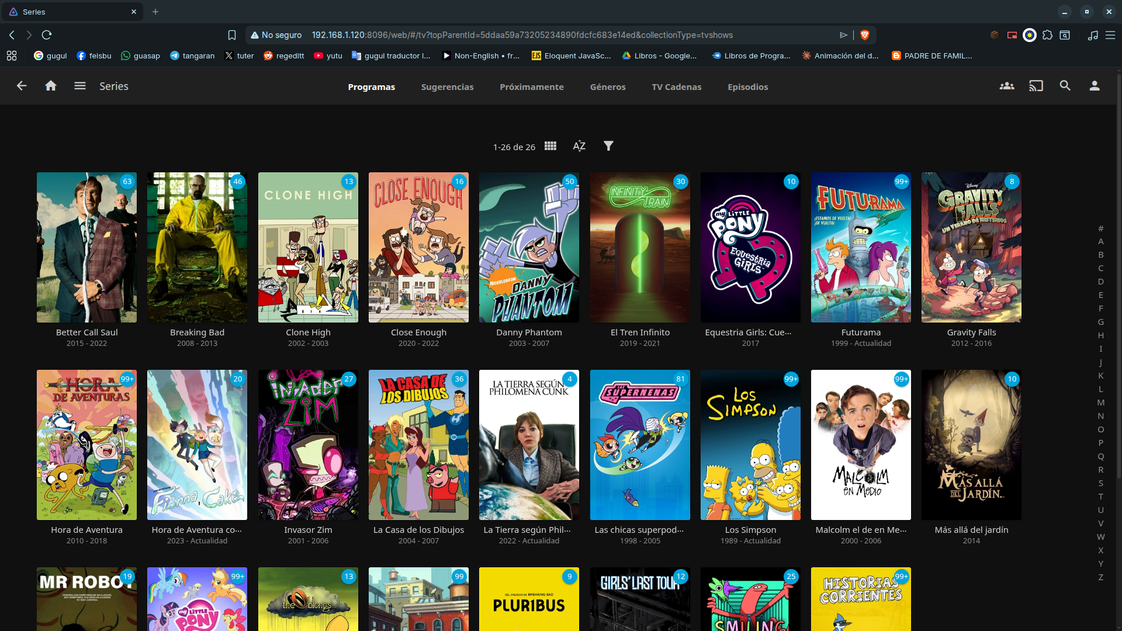
Task: Open the Los Simpson poster
Action: click(750, 445)
